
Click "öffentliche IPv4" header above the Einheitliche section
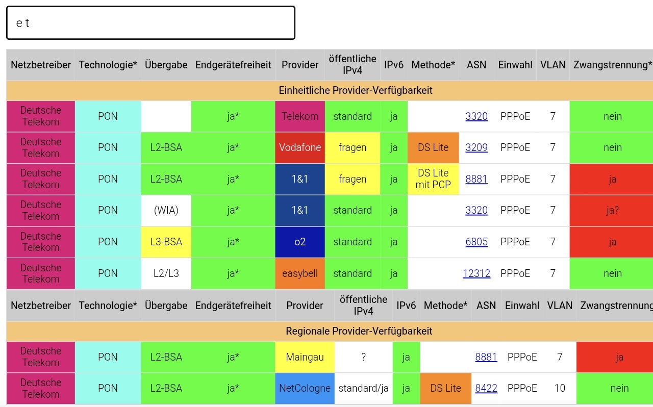(x=353, y=65)
